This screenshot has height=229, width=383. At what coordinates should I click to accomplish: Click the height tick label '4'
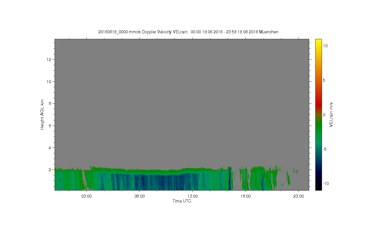(x=50, y=148)
